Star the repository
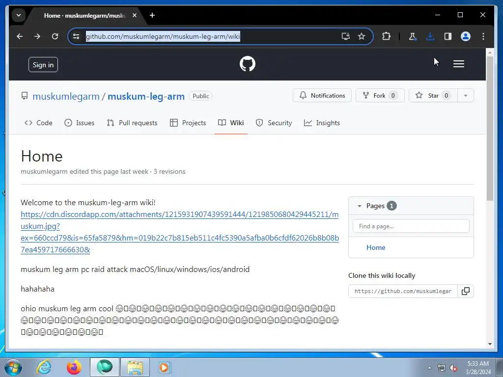The height and width of the screenshot is (377, 503). [433, 96]
